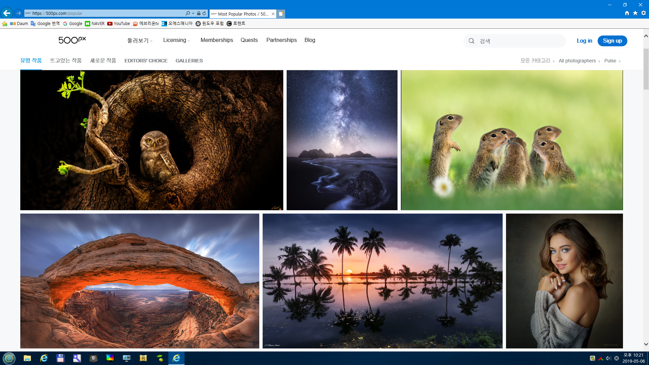
Task: Click the volume speaker tray icon
Action: 608,358
